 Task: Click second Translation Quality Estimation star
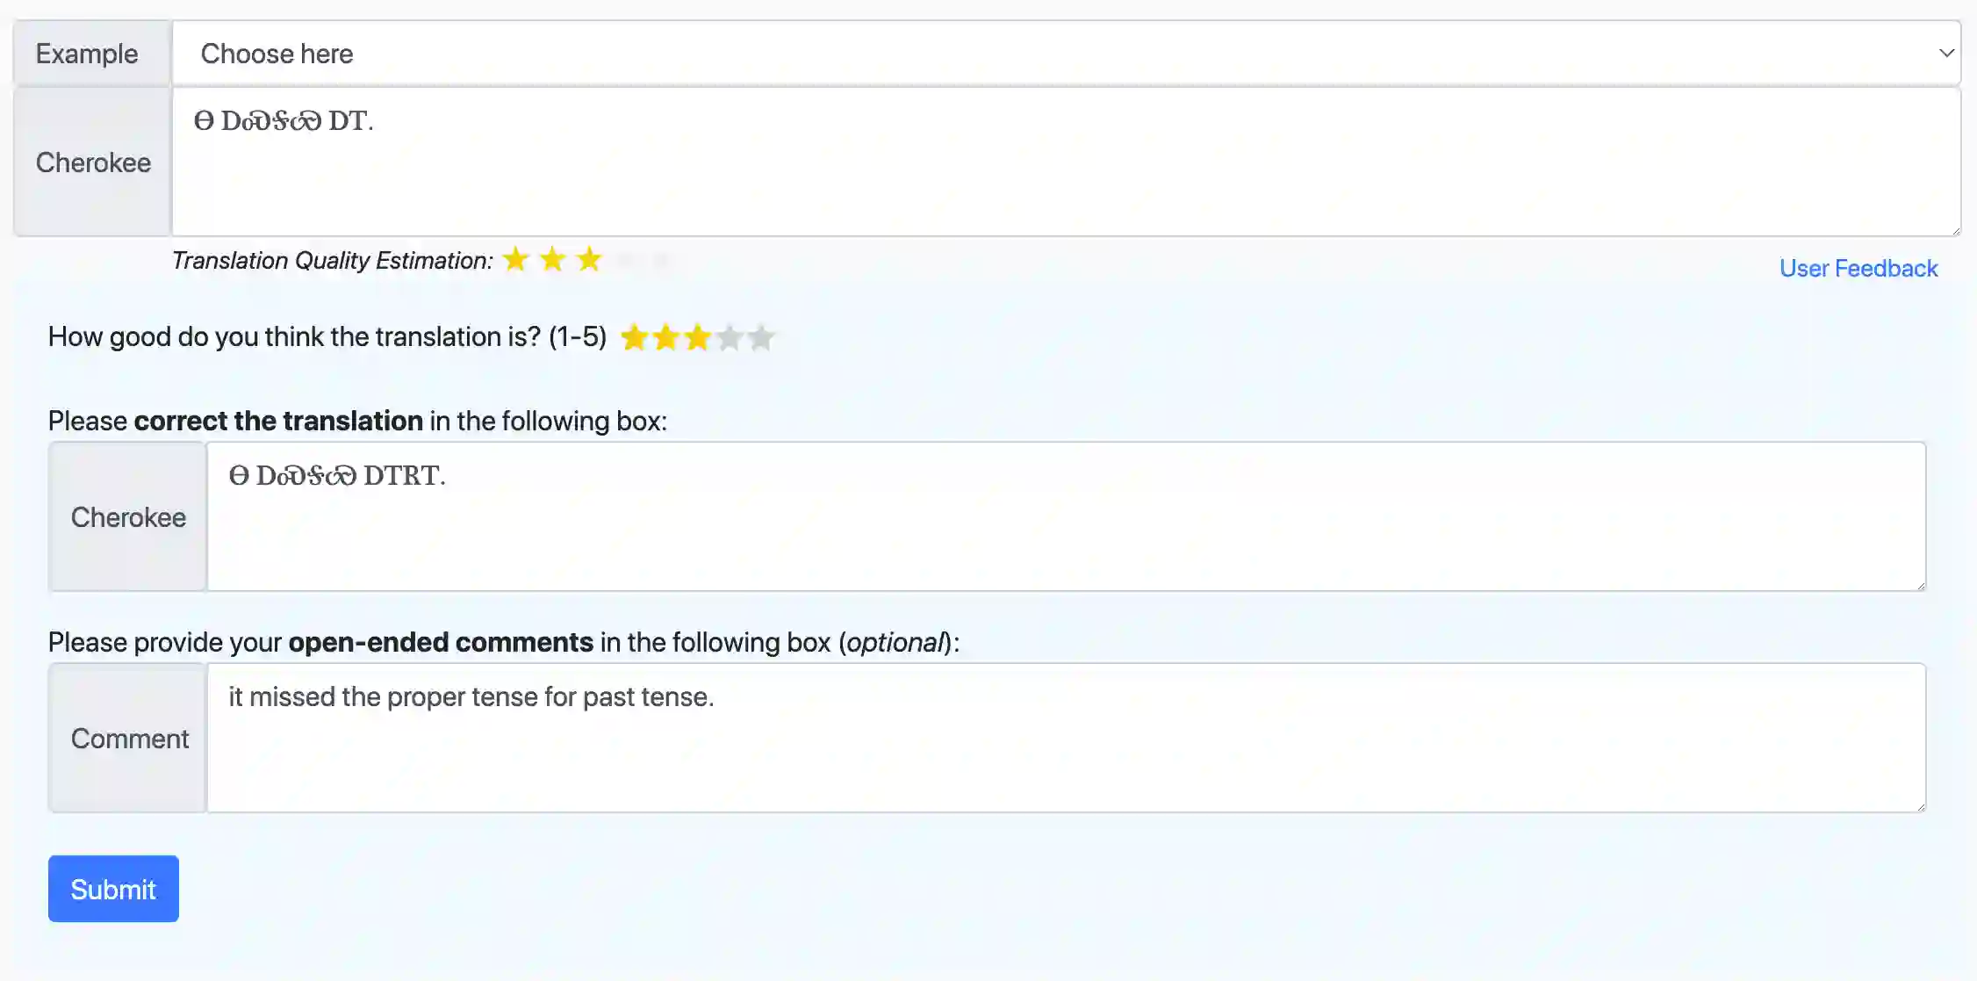pyautogui.click(x=553, y=260)
